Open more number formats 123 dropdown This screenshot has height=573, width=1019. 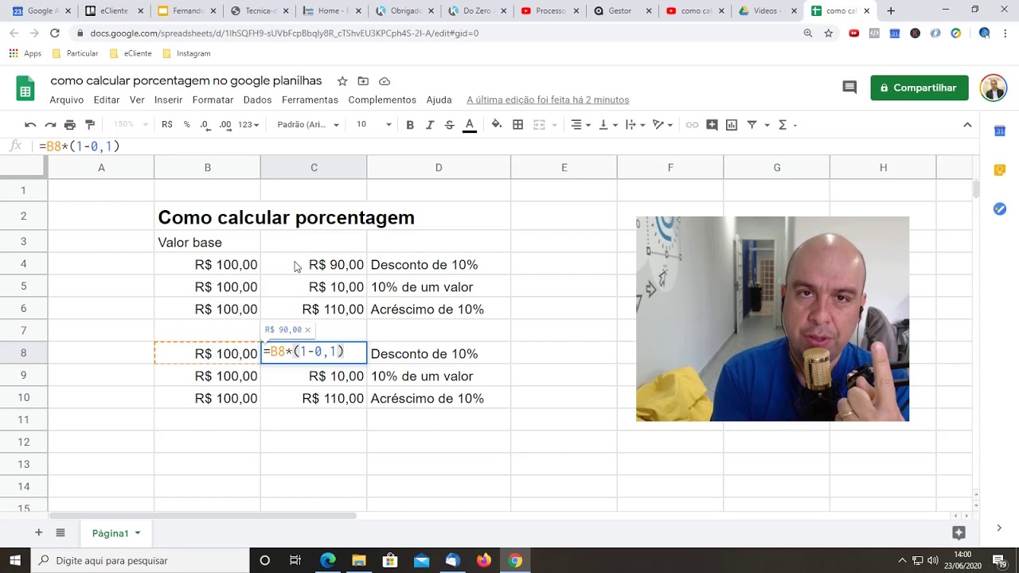(x=249, y=125)
